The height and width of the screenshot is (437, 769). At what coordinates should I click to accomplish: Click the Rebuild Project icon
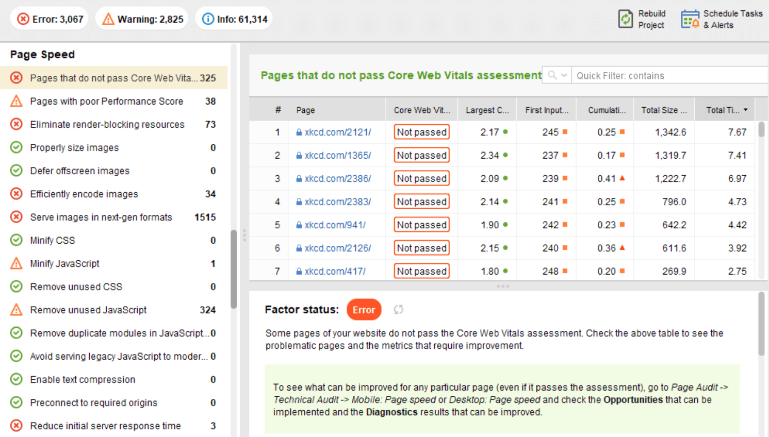pyautogui.click(x=625, y=19)
